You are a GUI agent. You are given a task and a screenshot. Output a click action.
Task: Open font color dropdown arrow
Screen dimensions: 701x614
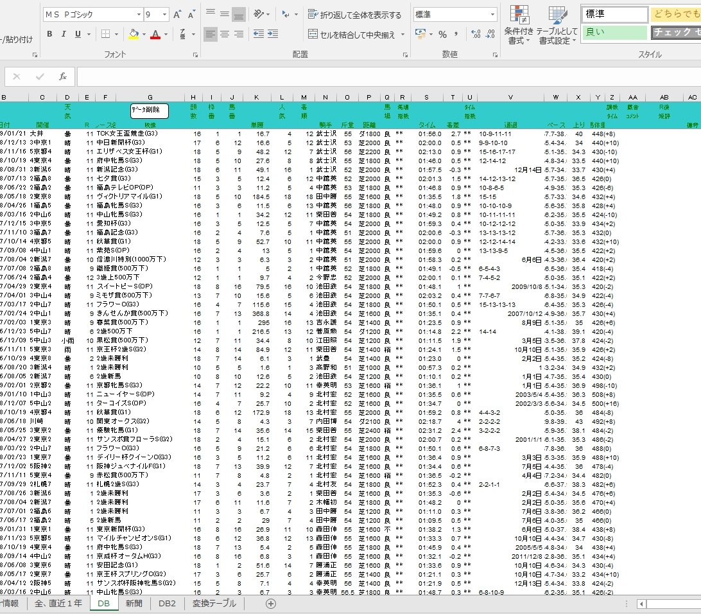coord(166,34)
